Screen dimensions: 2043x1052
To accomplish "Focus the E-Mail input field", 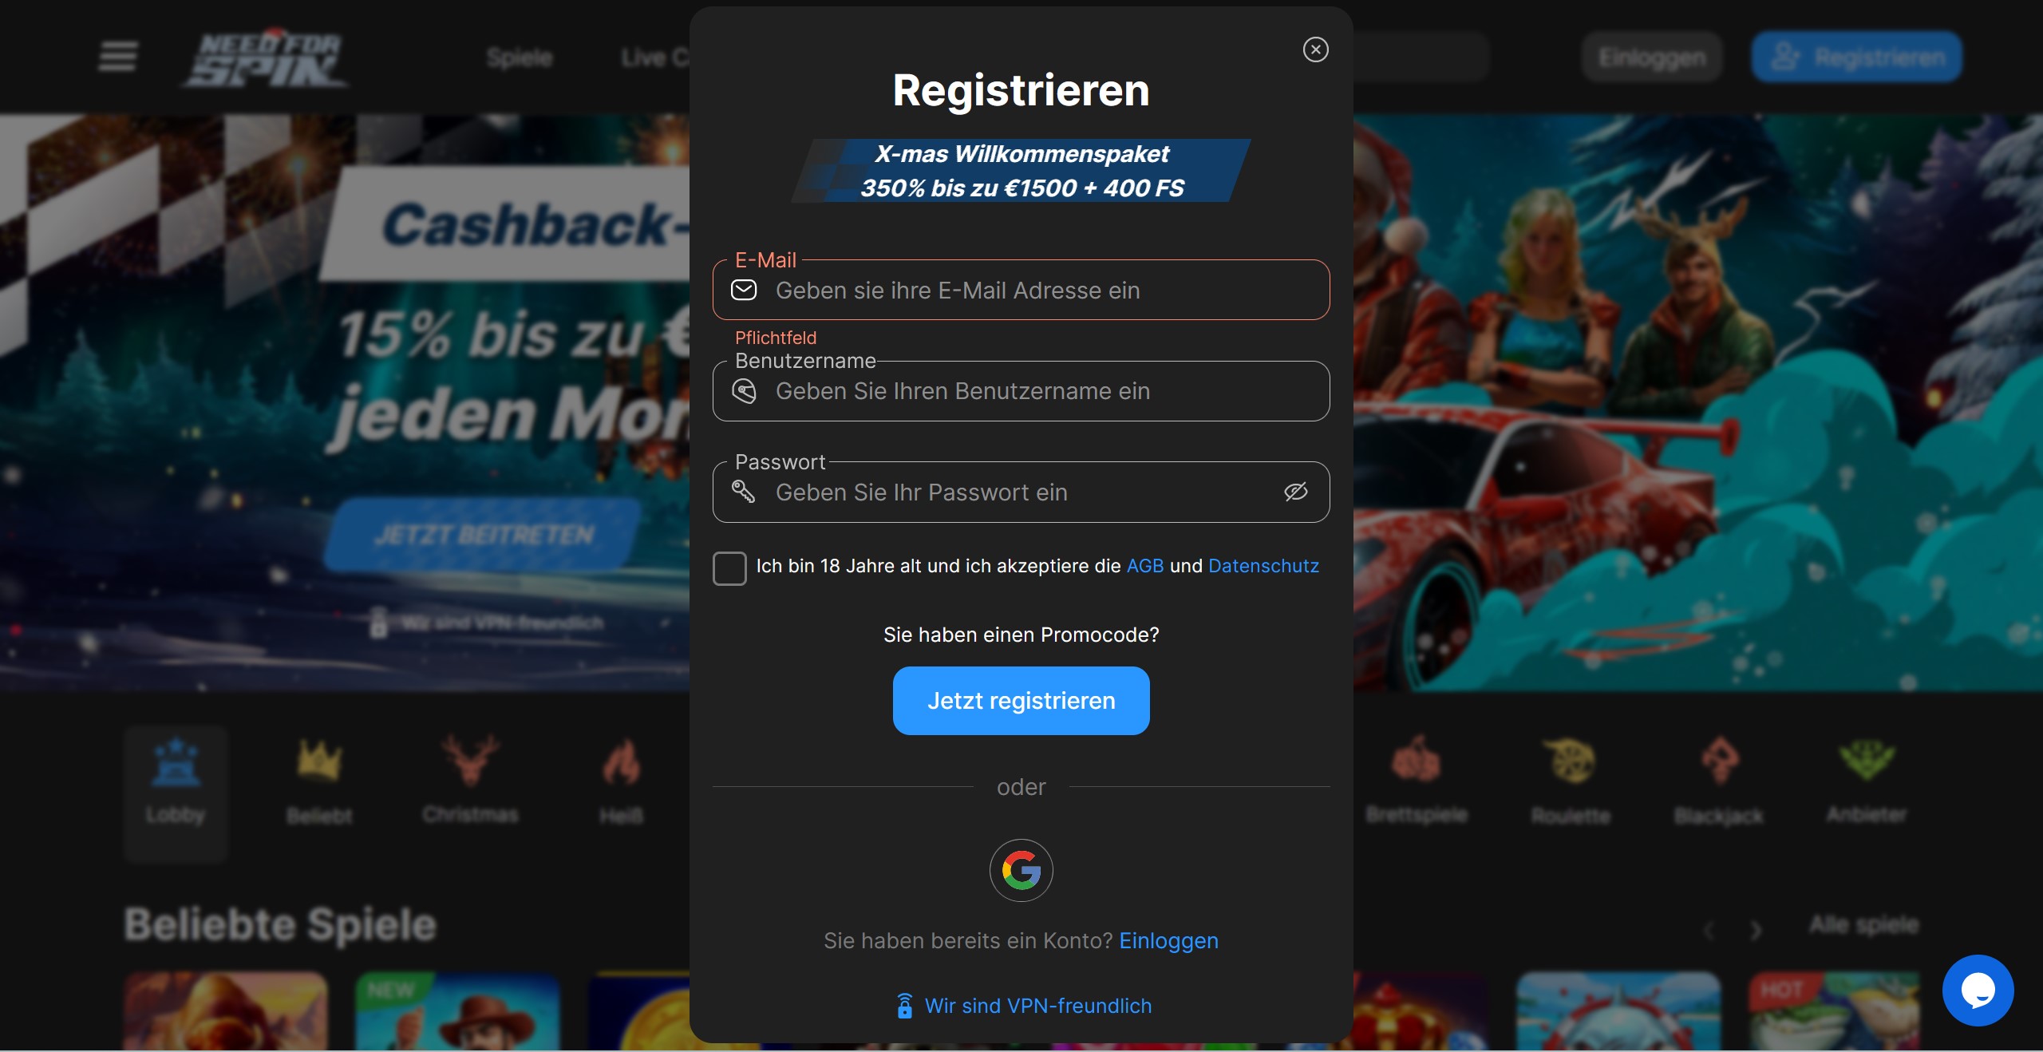I will 1021,290.
